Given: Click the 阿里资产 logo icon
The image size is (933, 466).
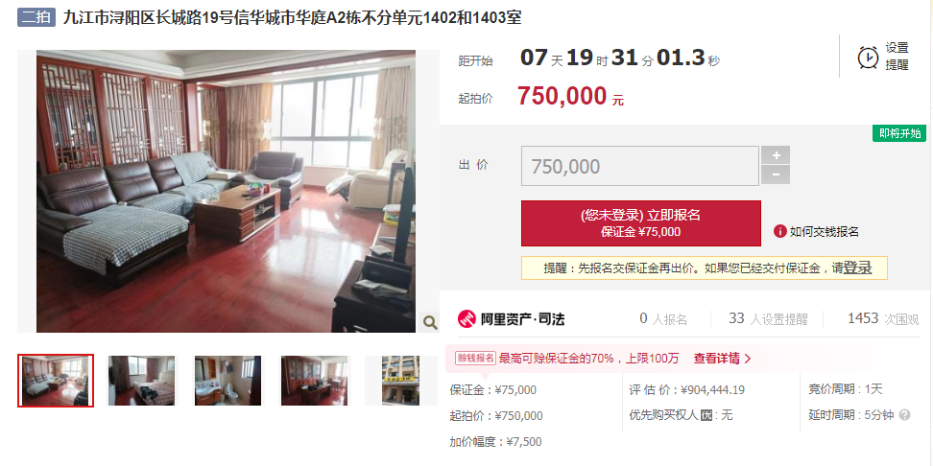Looking at the screenshot, I should point(467,318).
